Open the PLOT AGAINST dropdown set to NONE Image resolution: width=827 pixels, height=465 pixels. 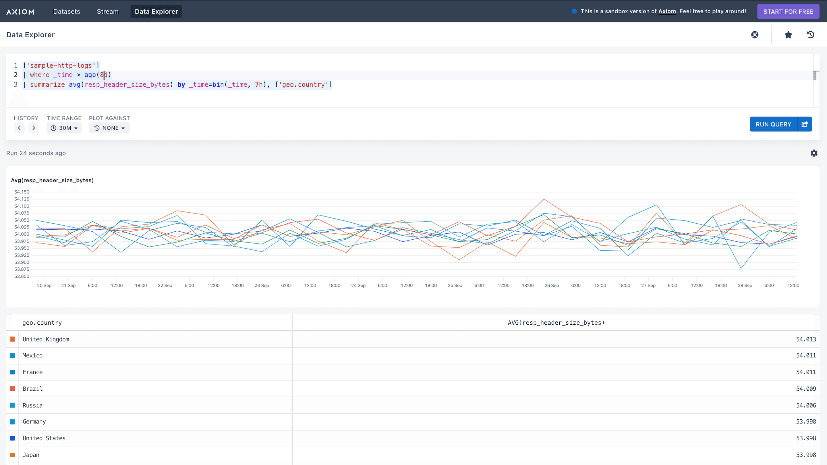point(109,128)
